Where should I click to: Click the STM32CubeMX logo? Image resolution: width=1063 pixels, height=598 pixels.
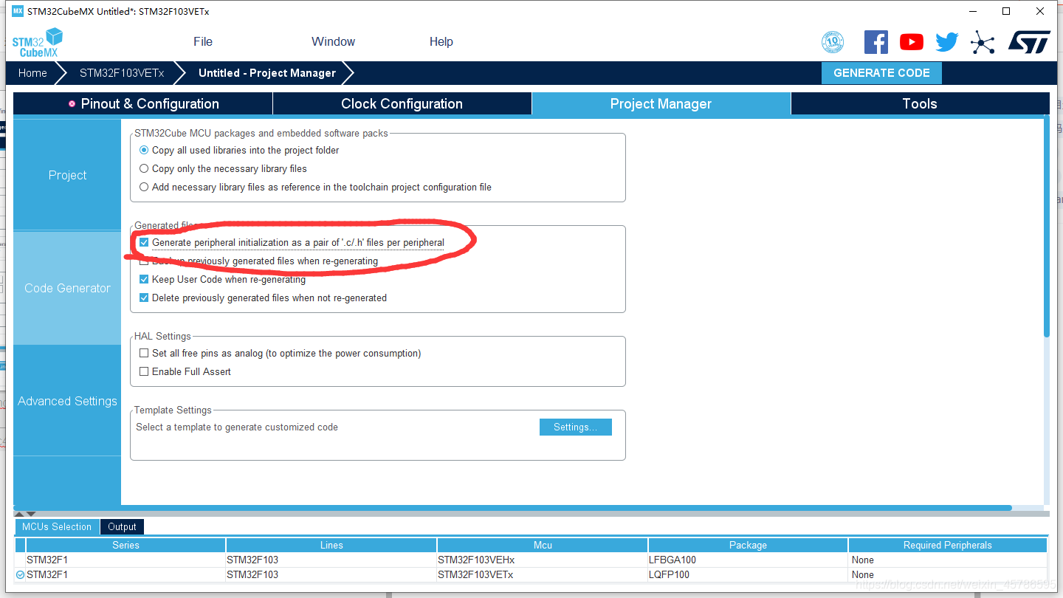tap(37, 42)
